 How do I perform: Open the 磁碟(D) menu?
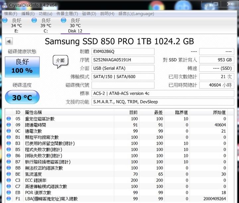click(x=89, y=14)
